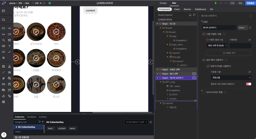Viewport: 256px width, 139px height.
Task: Turn off 콜렉션 이전 상태로 복원하기 switch
Action: (x=248, y=84)
